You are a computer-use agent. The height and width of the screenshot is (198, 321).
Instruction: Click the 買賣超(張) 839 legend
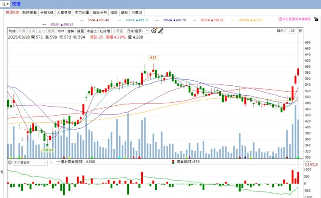click(186, 162)
